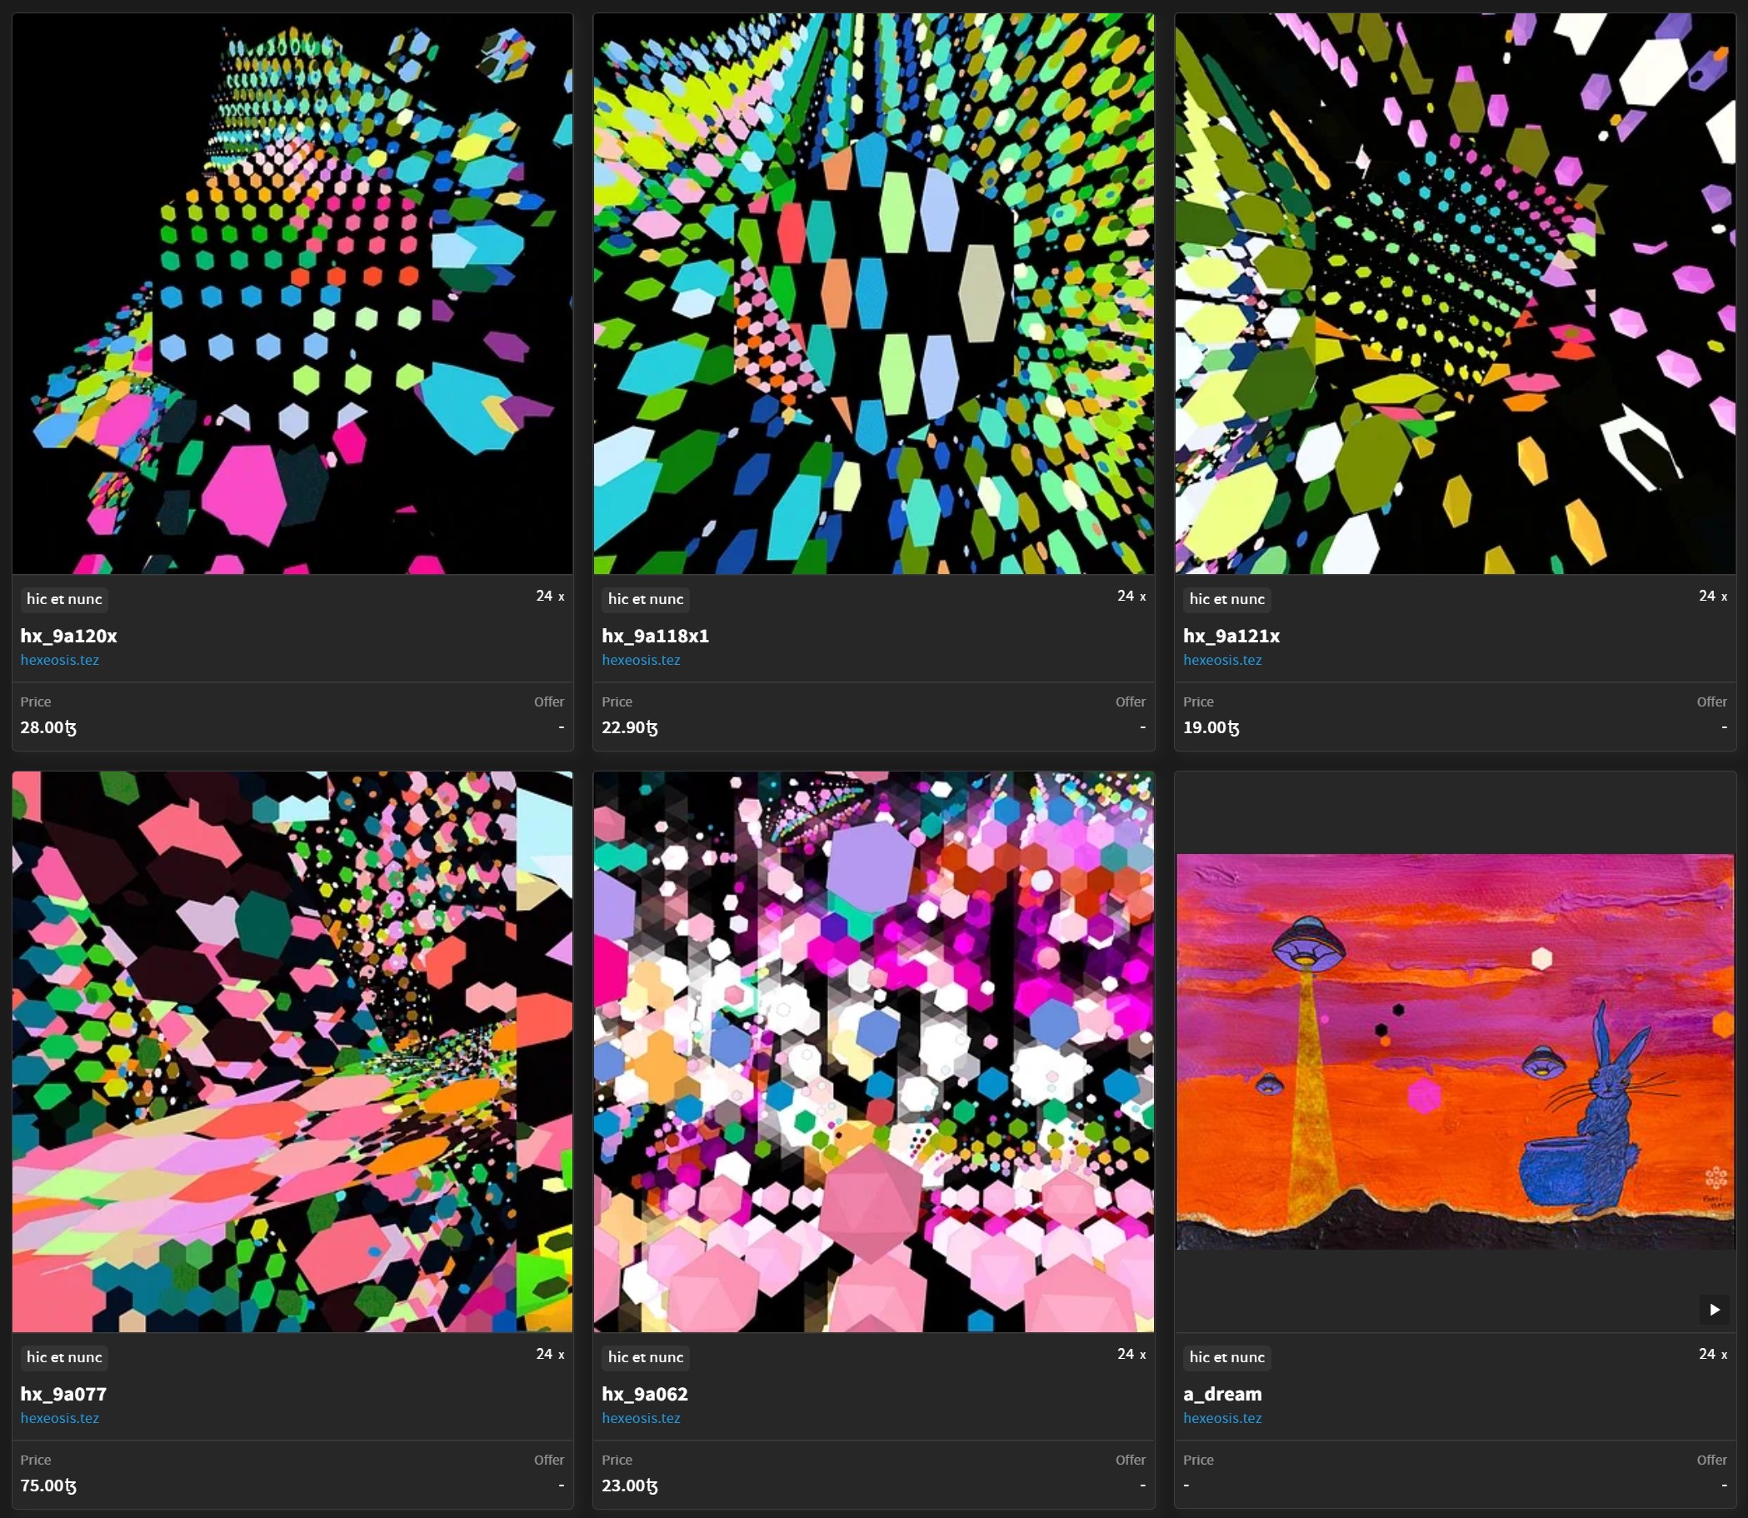
Task: Open hexeosis.tez profile under hx_9a120x
Action: point(59,660)
